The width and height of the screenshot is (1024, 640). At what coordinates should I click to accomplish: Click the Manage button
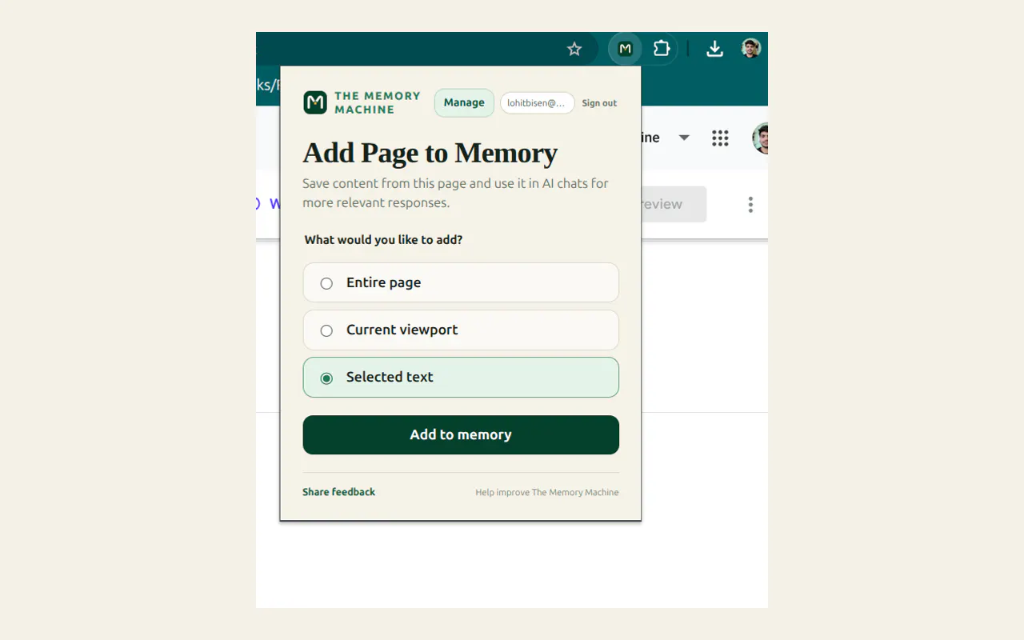(464, 102)
